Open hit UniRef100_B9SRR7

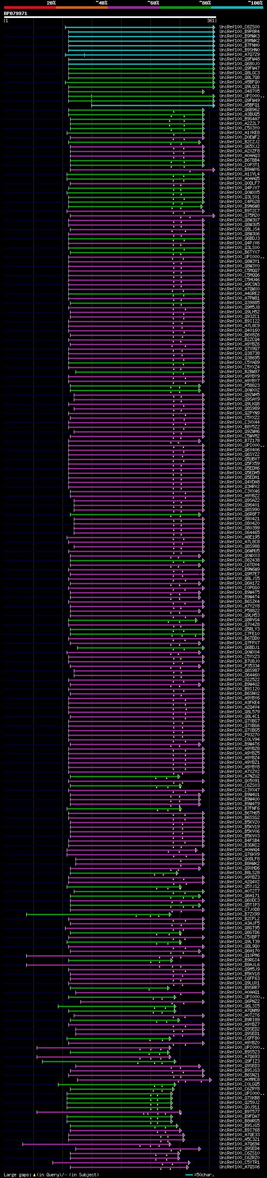(239, 988)
